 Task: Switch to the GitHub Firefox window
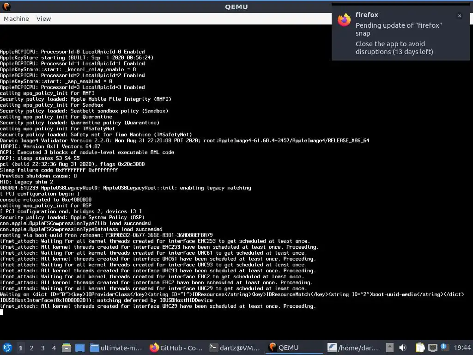176,348
